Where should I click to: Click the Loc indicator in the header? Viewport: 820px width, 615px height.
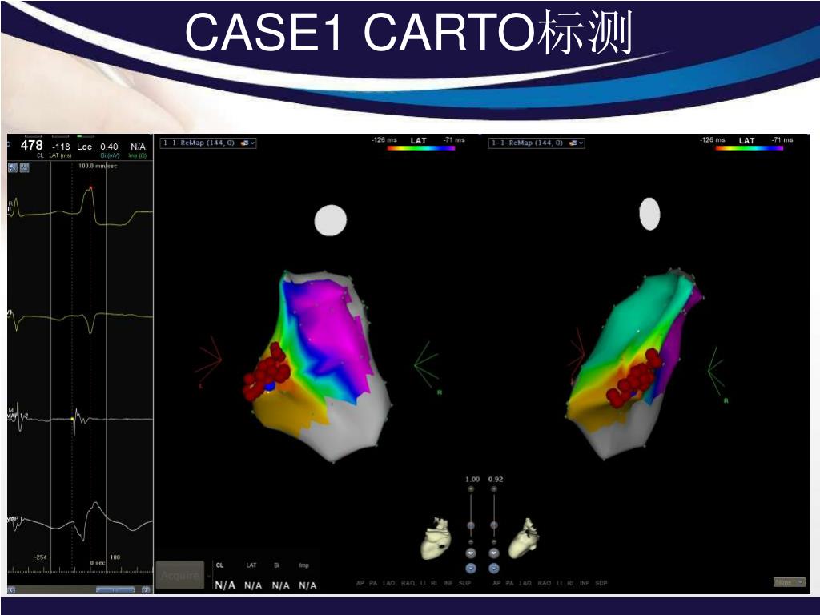tap(84, 147)
